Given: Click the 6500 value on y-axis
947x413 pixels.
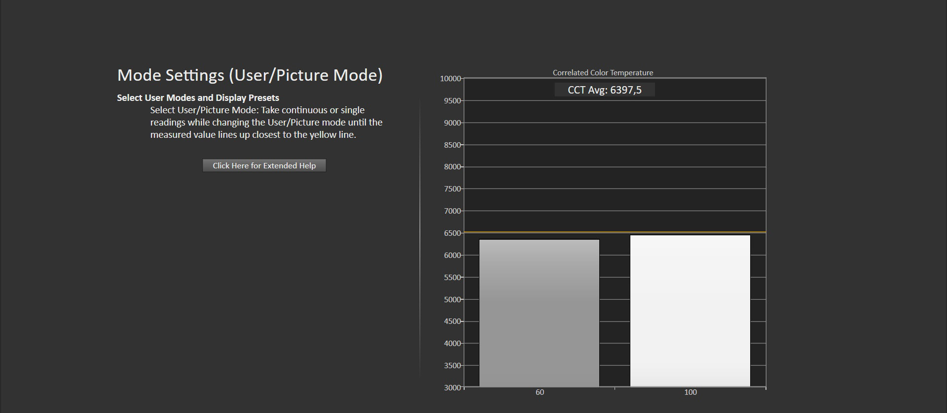Looking at the screenshot, I should click(452, 233).
